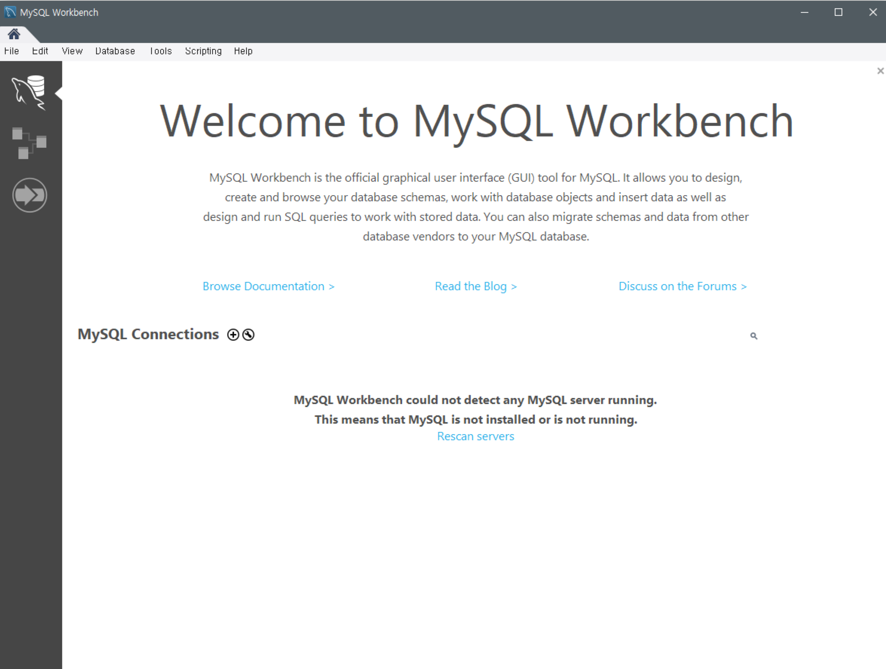Open the Database menu
The image size is (886, 669).
115,51
